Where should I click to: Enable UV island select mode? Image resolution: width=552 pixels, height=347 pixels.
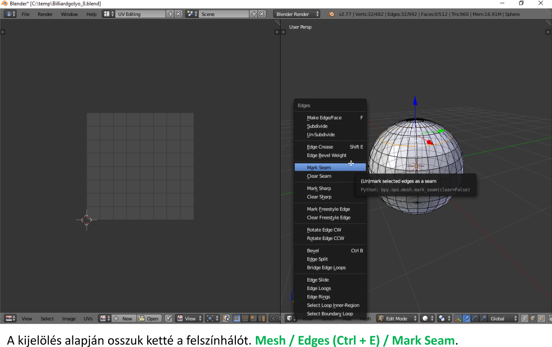pyautogui.click(x=262, y=318)
